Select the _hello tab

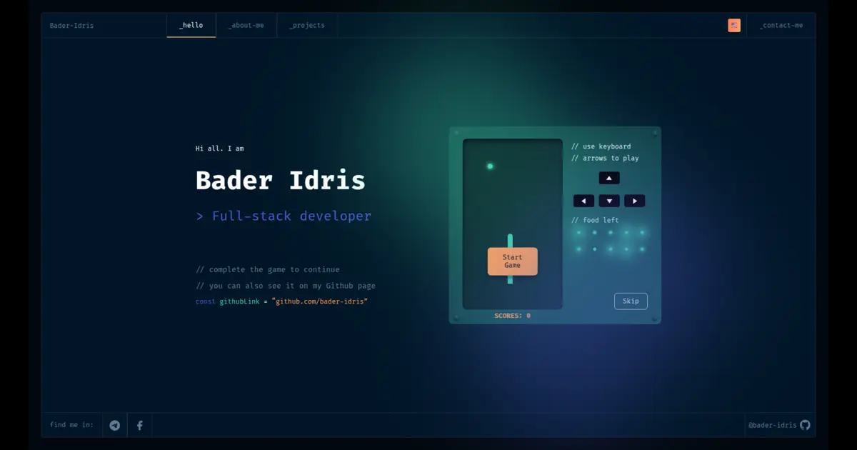click(191, 25)
